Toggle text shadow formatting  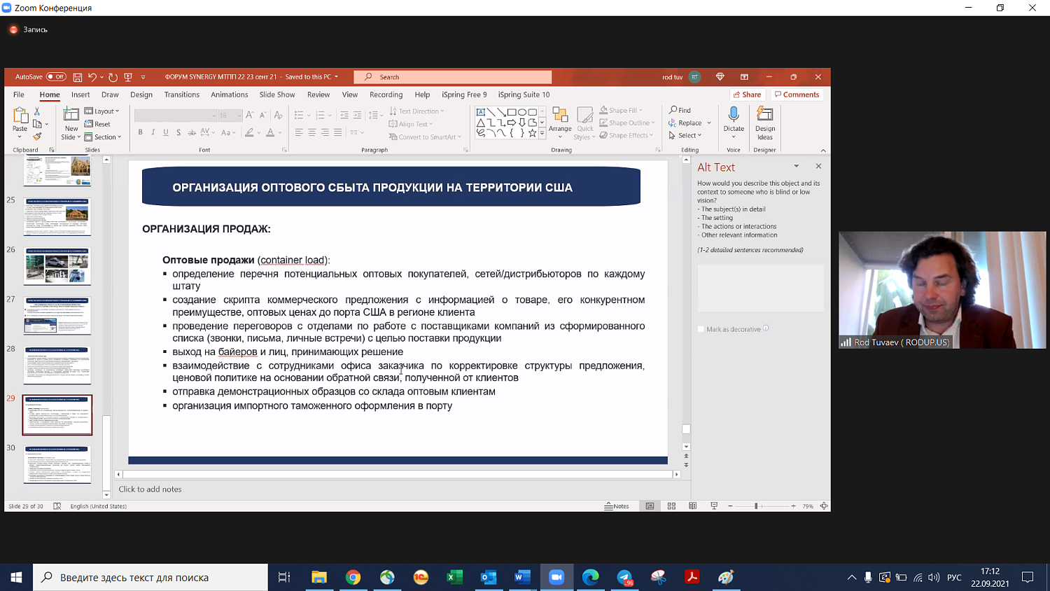[178, 132]
